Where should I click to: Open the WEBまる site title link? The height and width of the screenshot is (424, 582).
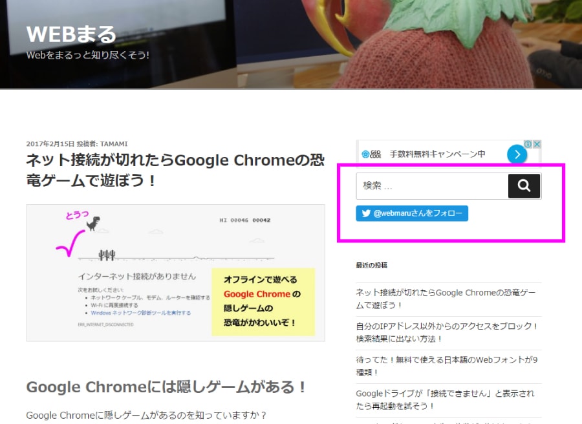(71, 34)
